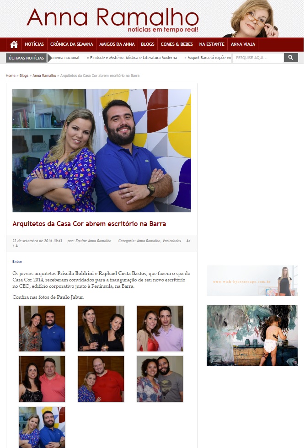Select Comes & Bebes in navigation
This screenshot has height=448, width=305.
[x=177, y=44]
